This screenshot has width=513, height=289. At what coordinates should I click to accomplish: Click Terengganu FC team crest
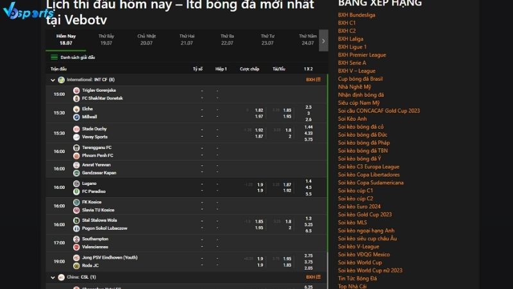tap(76, 148)
